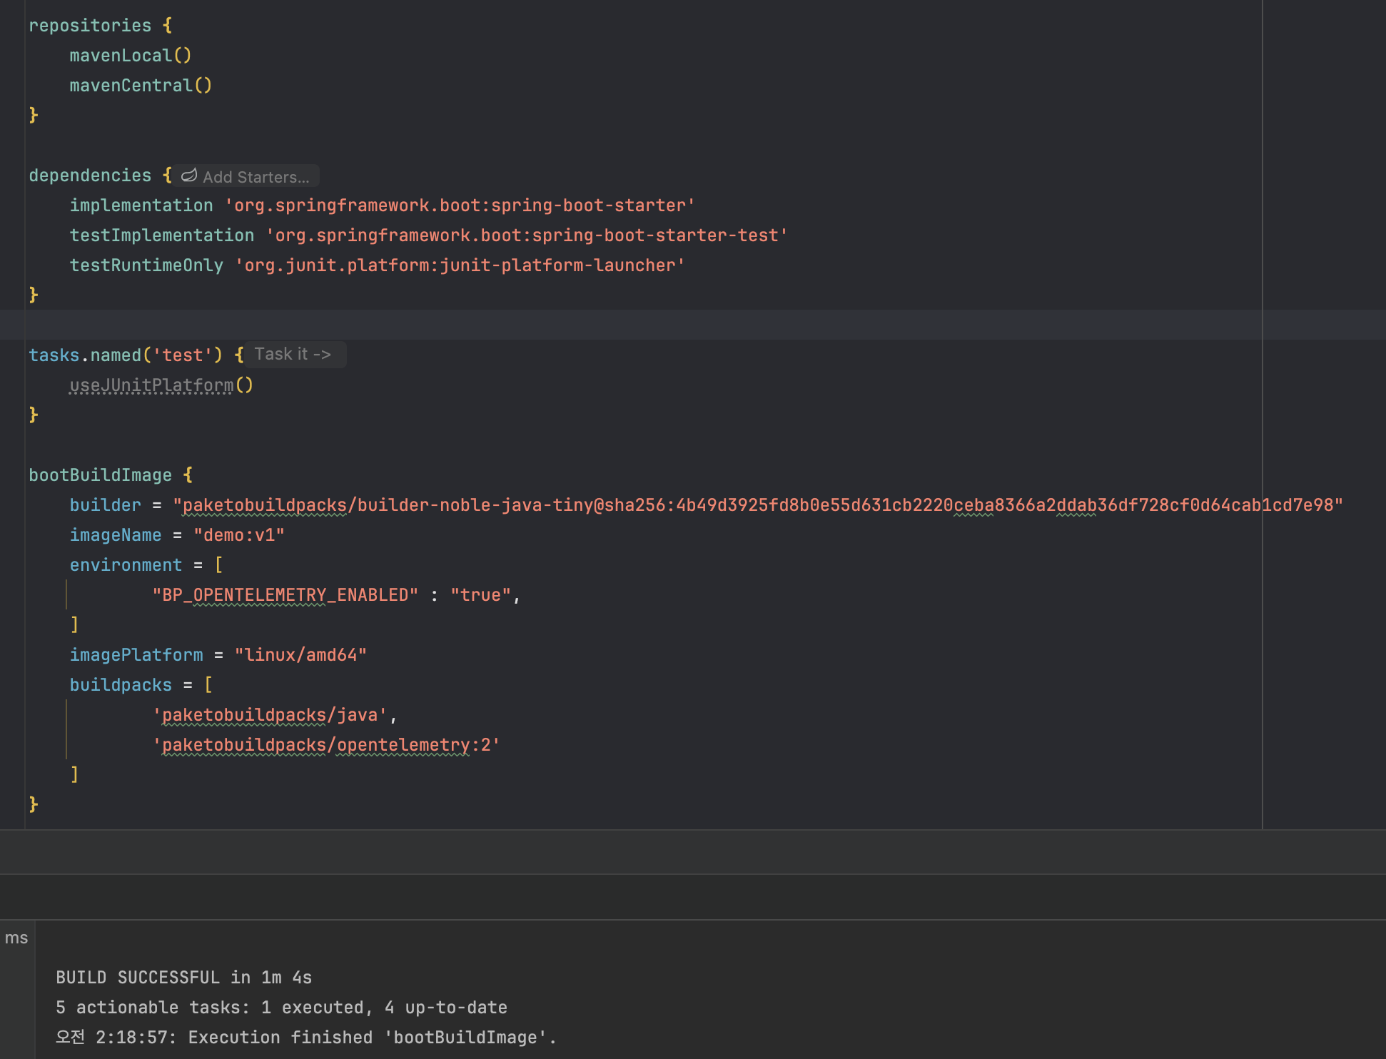Click the "demo:v1" imageName value
The image size is (1386, 1059).
coord(238,535)
